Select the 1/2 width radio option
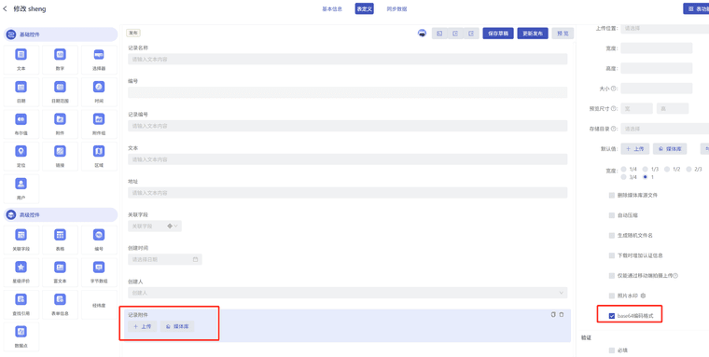 pyautogui.click(x=667, y=169)
